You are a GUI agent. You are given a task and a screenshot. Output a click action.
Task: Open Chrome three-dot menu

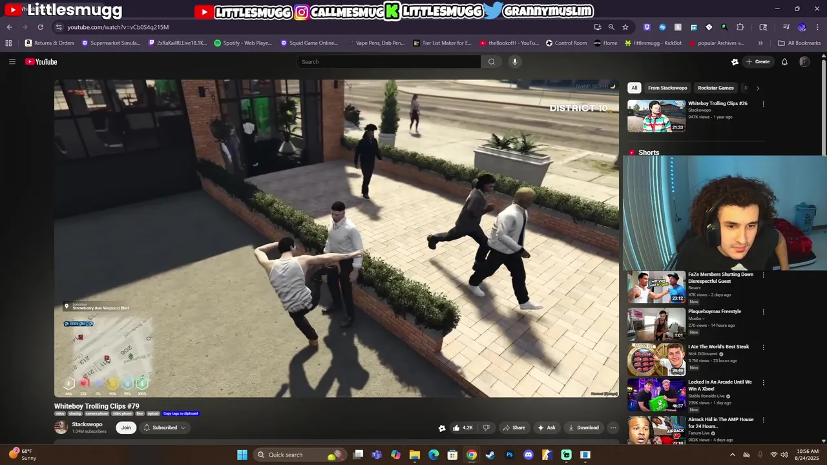[817, 27]
